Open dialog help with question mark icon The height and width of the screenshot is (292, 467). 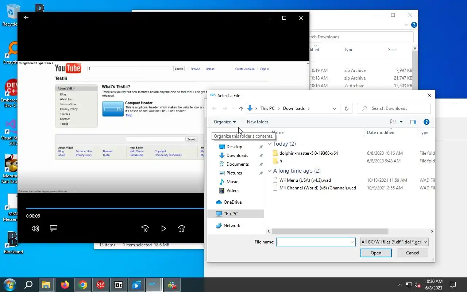pyautogui.click(x=427, y=122)
